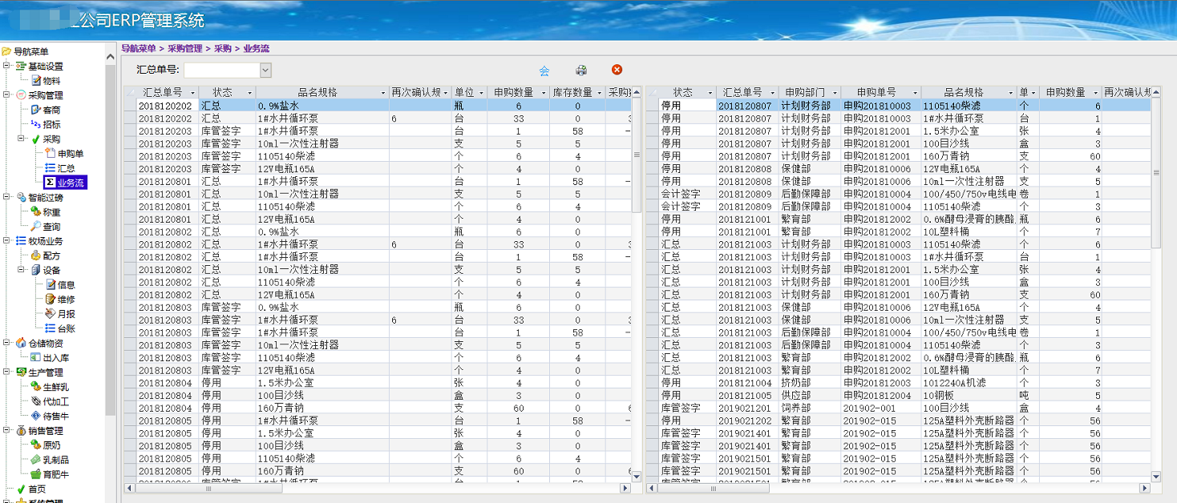
Task: Click 采购 in the breadcrumb path
Action: coord(223,48)
